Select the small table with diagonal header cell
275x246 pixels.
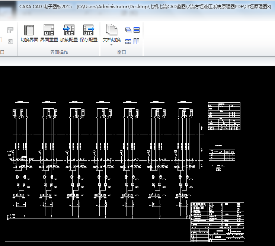(x=222, y=155)
